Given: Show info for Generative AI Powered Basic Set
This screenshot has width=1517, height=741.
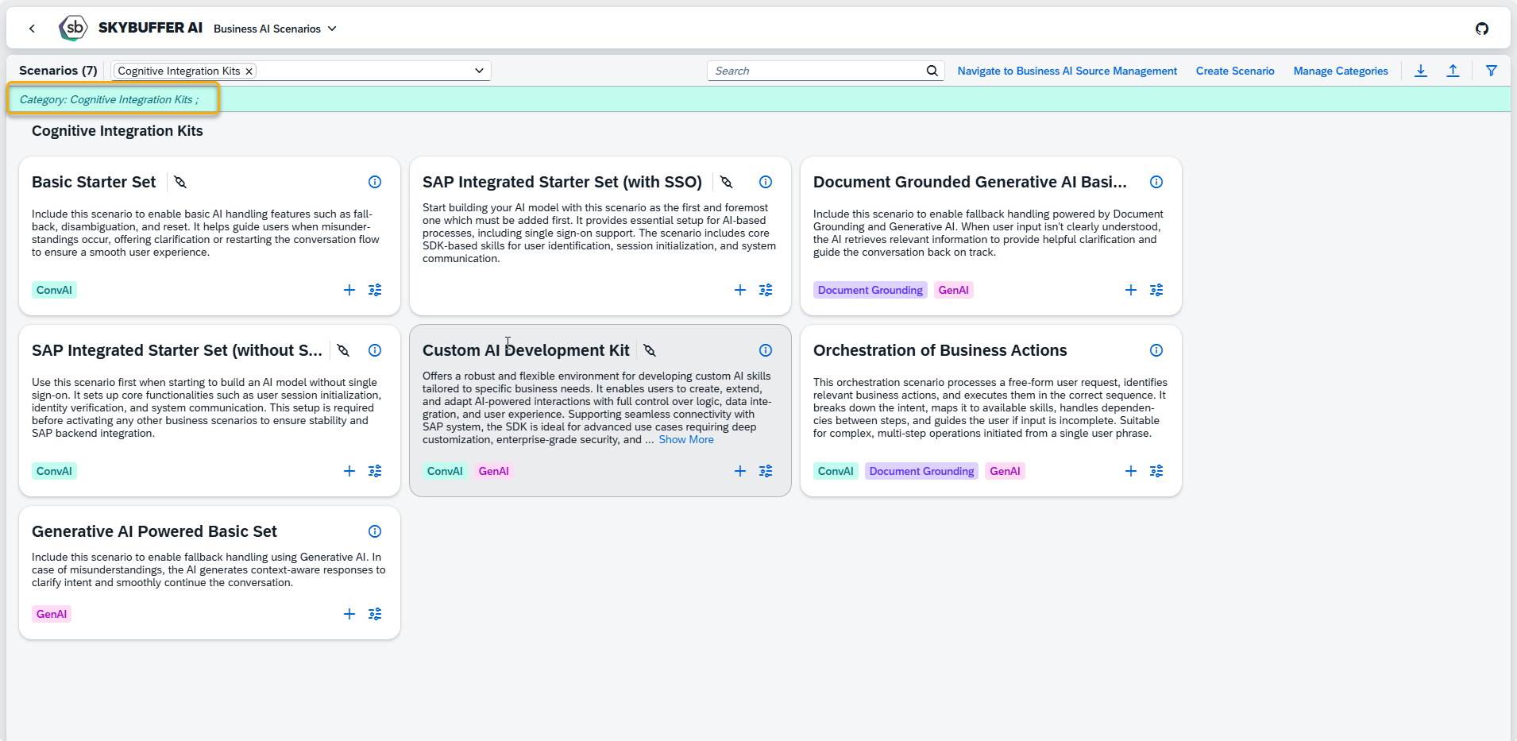Looking at the screenshot, I should pos(375,531).
